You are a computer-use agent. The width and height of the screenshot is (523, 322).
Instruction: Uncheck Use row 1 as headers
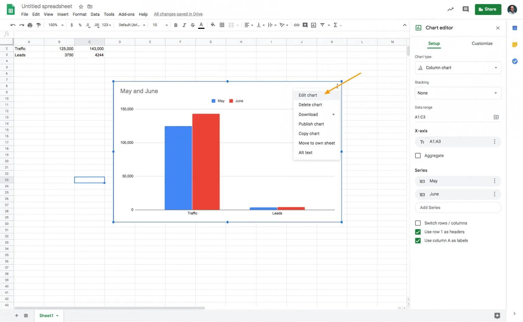pyautogui.click(x=418, y=232)
